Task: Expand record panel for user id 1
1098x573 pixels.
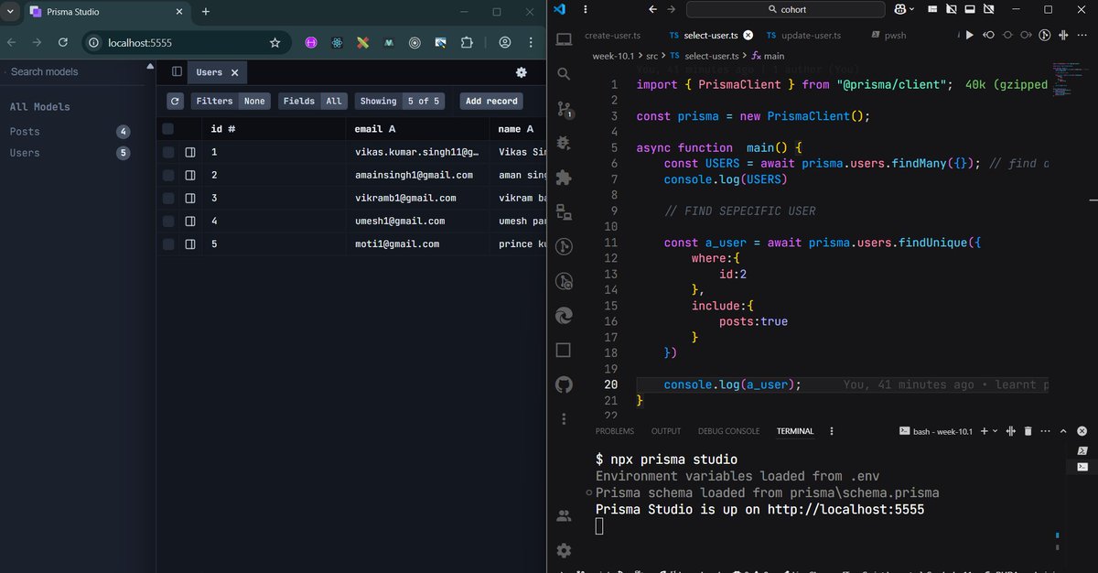Action: click(190, 152)
